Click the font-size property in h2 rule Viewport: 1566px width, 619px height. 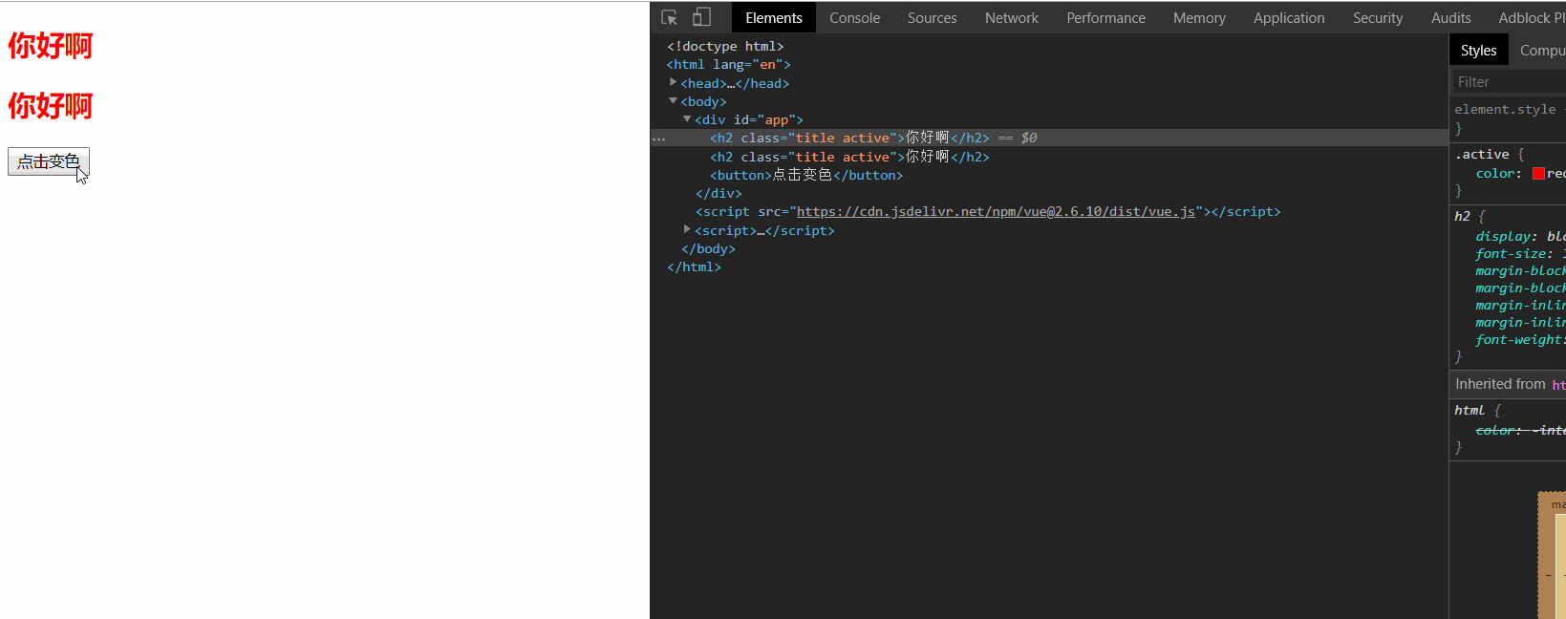(1512, 254)
